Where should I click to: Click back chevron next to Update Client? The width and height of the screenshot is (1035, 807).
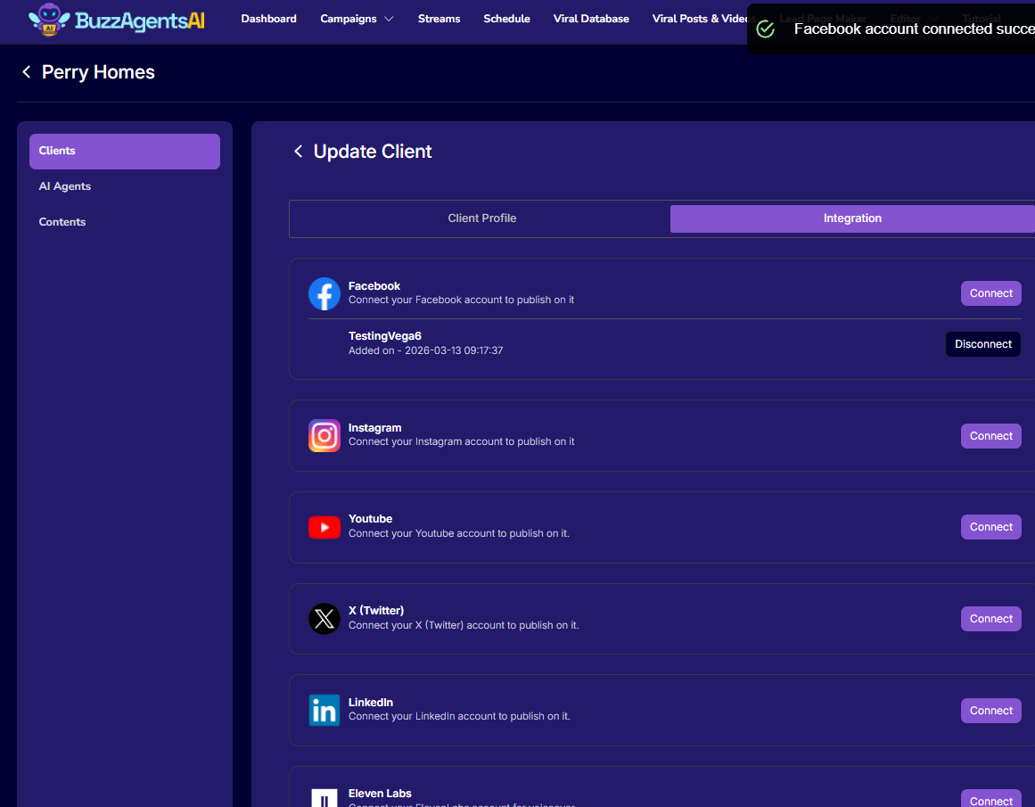point(299,152)
